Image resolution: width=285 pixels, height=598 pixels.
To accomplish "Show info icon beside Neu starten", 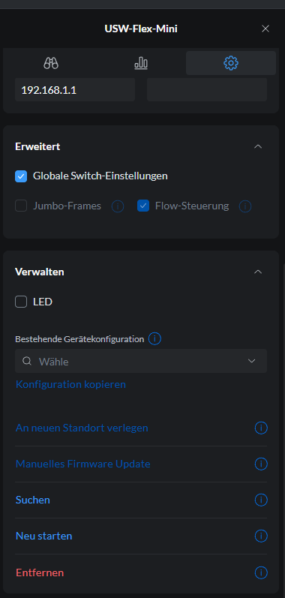I will point(261,536).
